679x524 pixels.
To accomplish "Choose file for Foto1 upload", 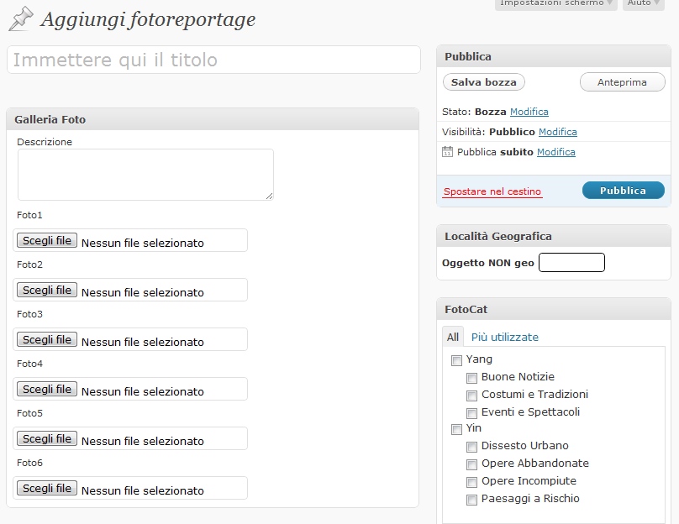I will click(x=48, y=240).
